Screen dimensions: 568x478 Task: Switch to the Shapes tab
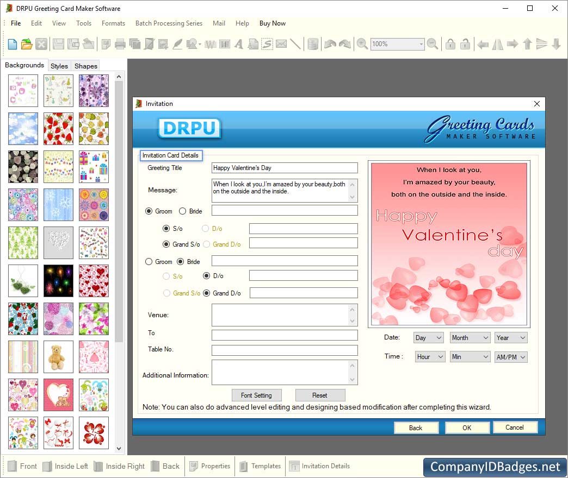[86, 66]
